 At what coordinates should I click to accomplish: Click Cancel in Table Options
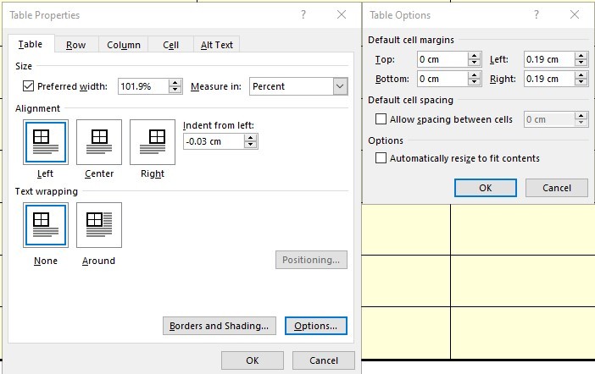557,188
